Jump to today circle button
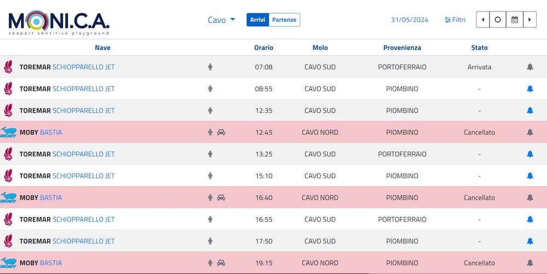Viewport: 547px width, 274px height. (498, 20)
